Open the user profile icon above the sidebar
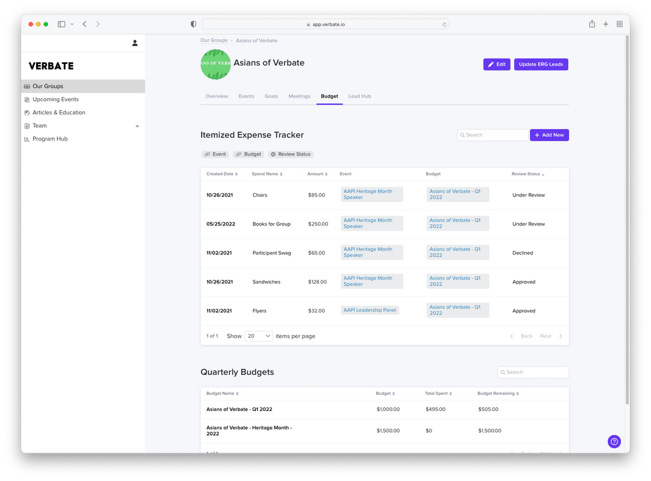 [134, 43]
